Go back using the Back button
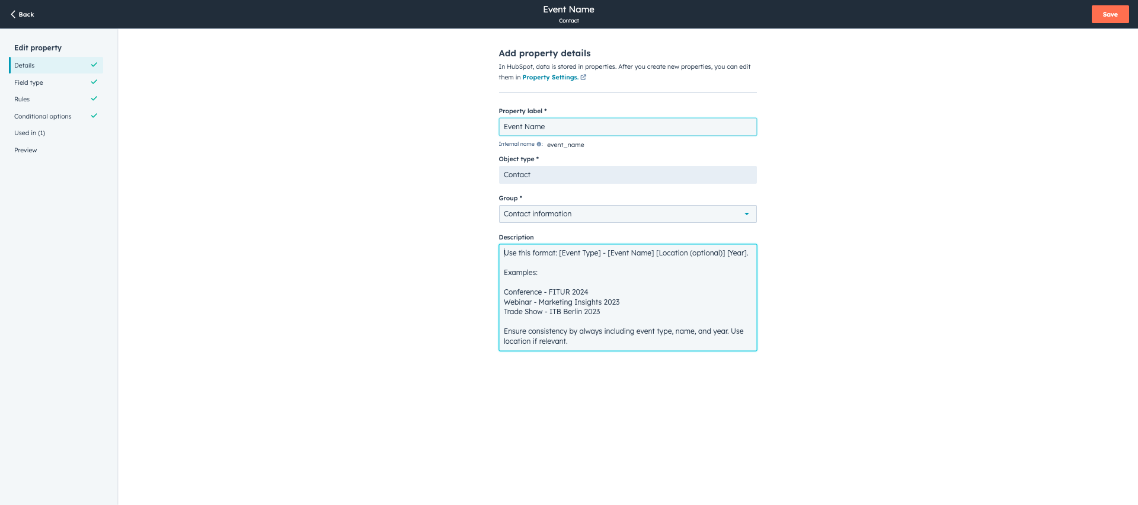Image resolution: width=1138 pixels, height=505 pixels. 23,14
